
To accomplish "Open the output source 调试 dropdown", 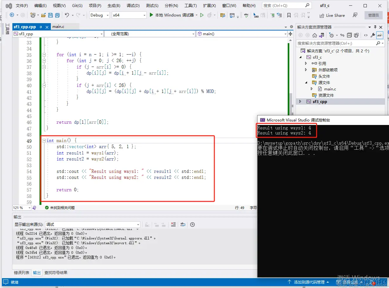I will pos(92,224).
